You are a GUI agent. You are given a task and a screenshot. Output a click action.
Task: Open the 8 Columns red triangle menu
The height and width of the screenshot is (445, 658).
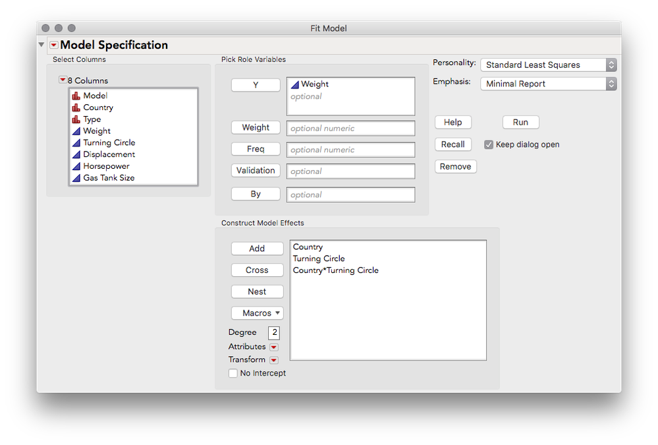(63, 80)
